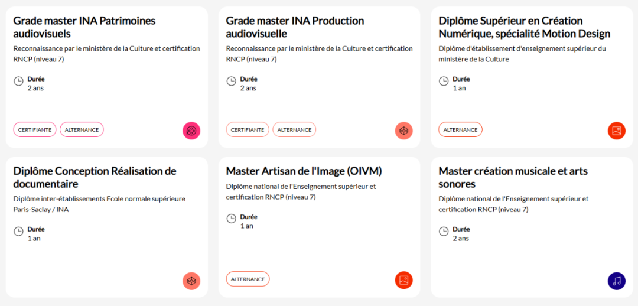Viewport: 638px width, 306px height.
Task: Click the pink film reel icon on the Patrimoines audiovisuels card
Action: click(191, 131)
